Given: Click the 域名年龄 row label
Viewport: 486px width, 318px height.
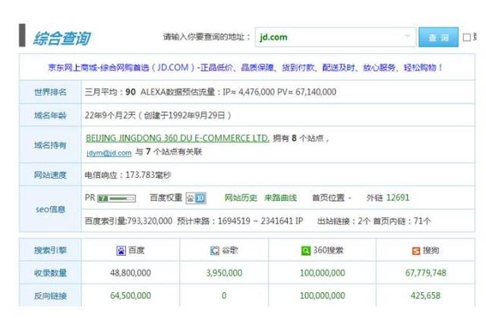Looking at the screenshot, I should 50,116.
